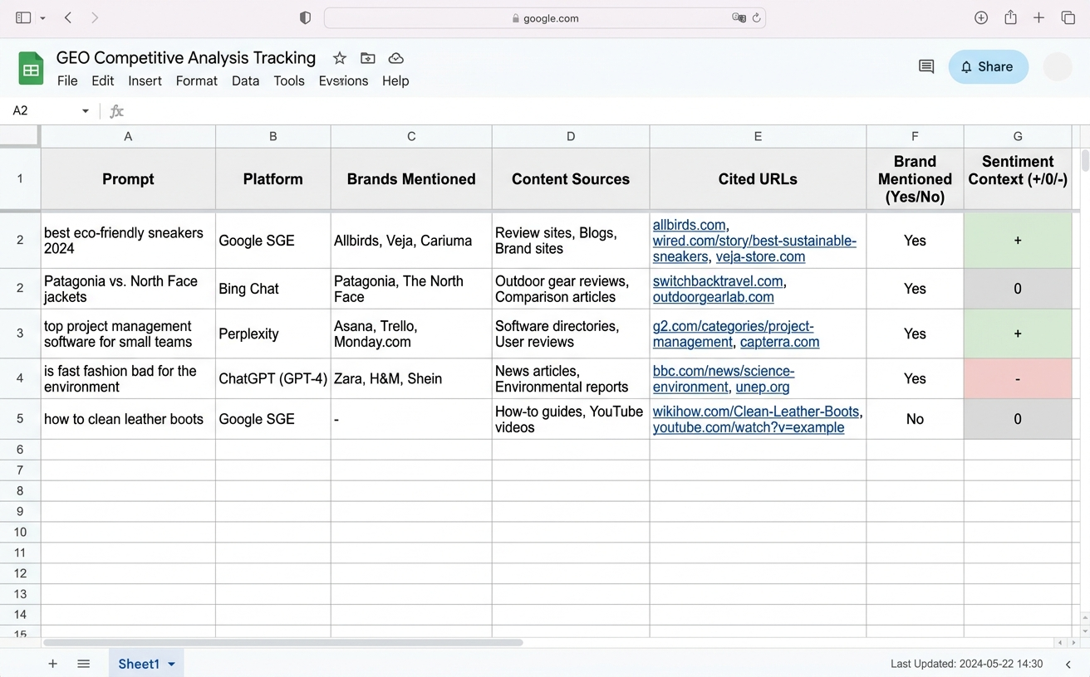Star the GEO Competitive Analysis Tracking document
The image size is (1090, 677).
[339, 58]
